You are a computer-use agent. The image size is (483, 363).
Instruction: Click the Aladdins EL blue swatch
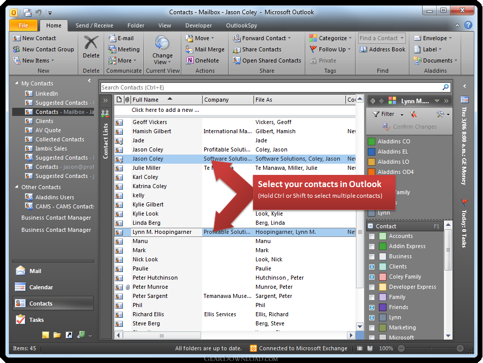click(x=371, y=152)
